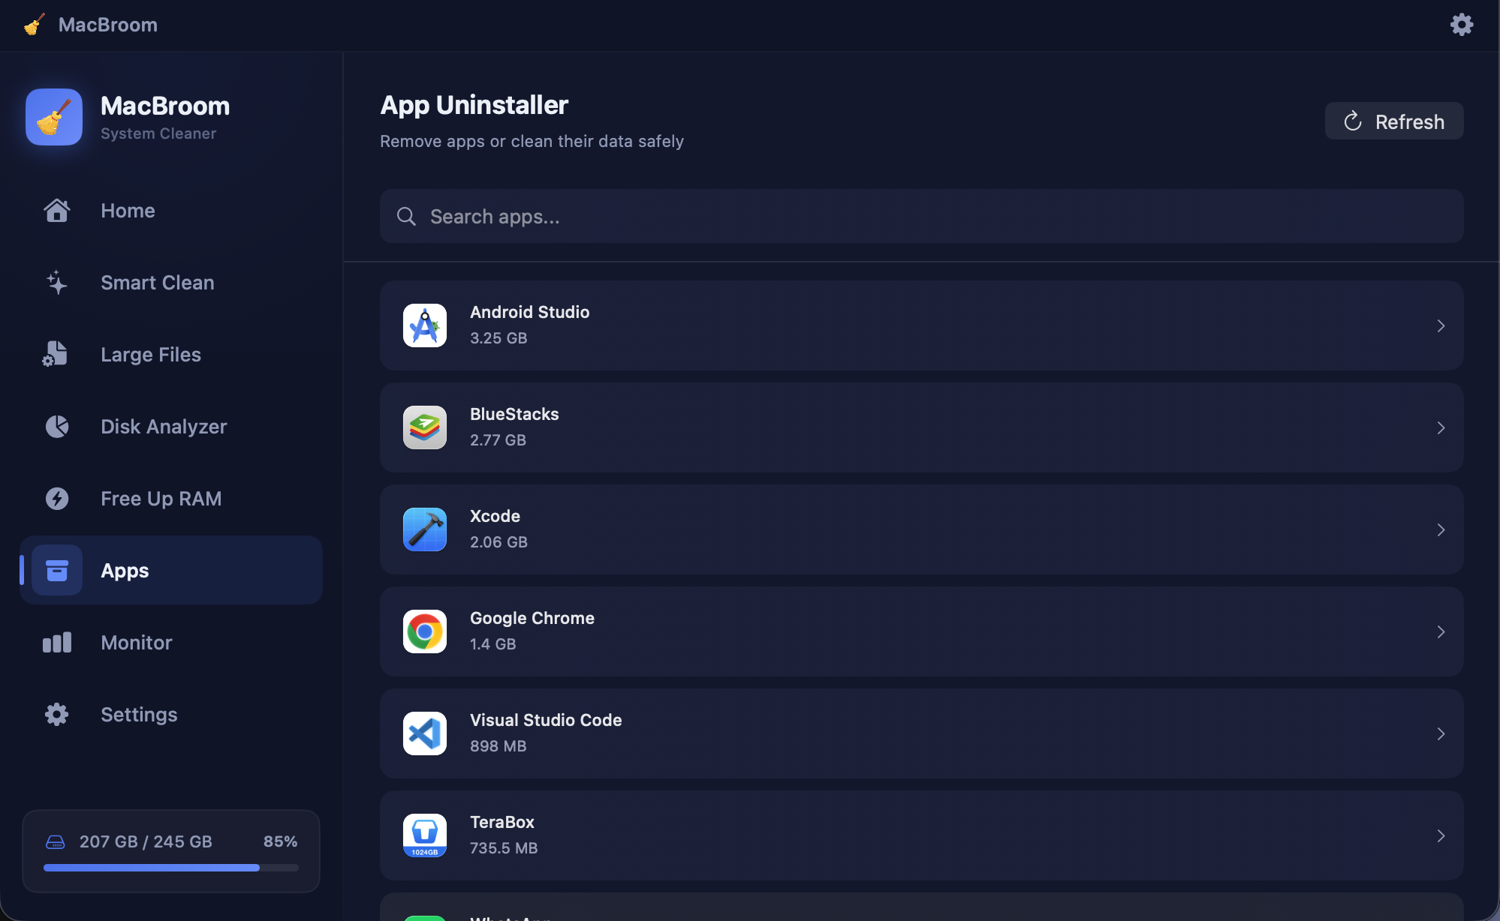
Task: Click the 3.25 GB size value
Action: [x=498, y=338]
